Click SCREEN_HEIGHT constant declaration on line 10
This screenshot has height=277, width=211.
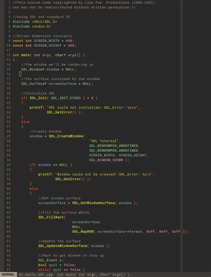tap(45, 45)
